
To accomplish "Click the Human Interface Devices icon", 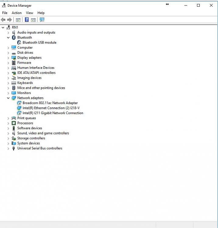I will (14, 68).
